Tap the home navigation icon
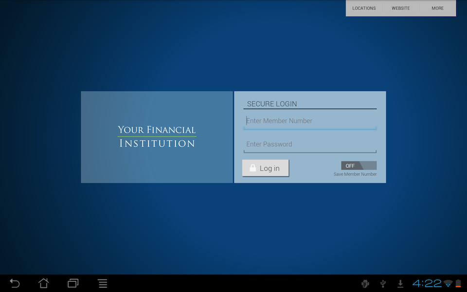This screenshot has width=467, height=292. (x=43, y=283)
